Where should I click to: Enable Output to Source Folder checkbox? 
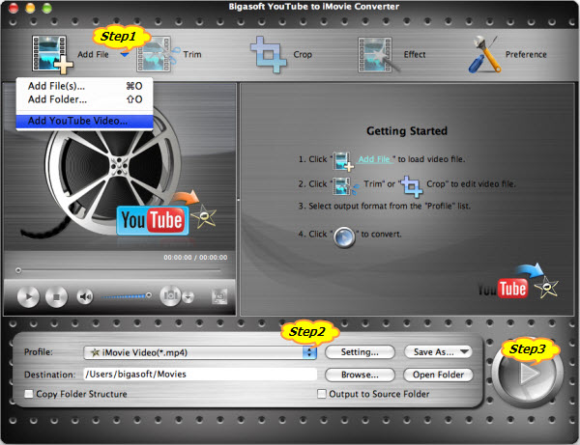[x=322, y=394]
